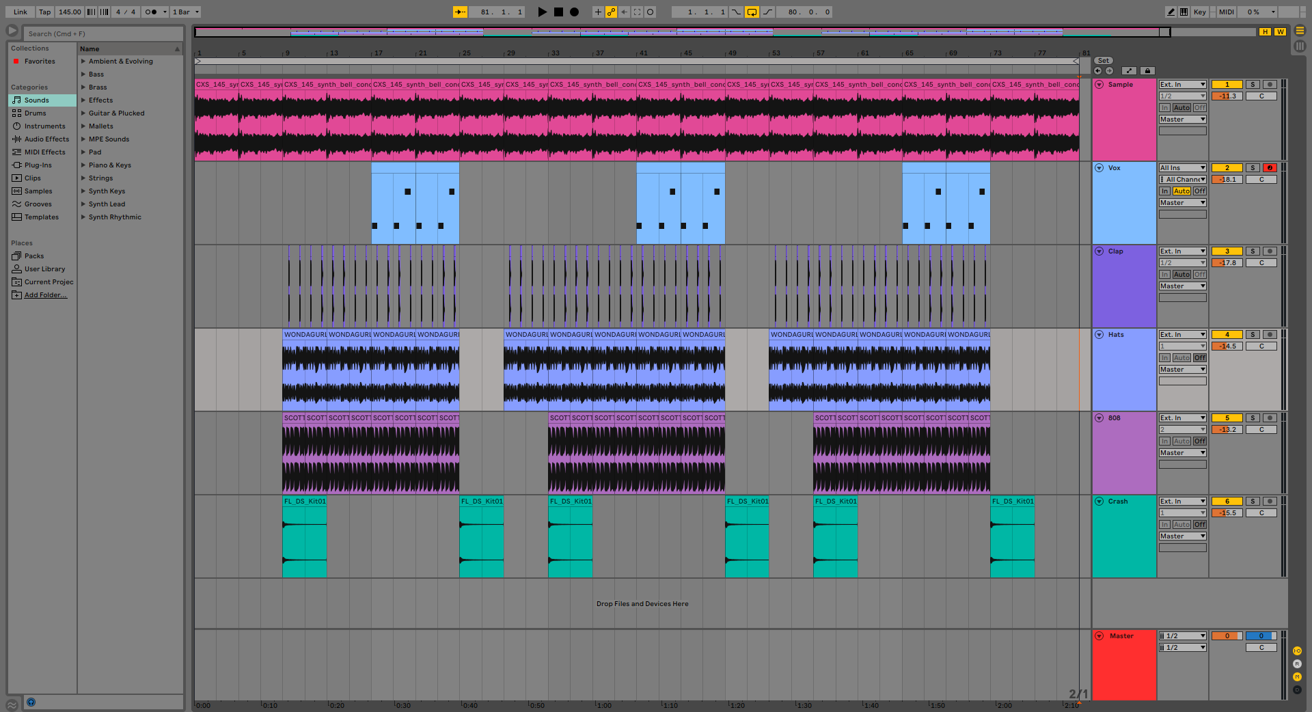Viewport: 1312px width, 712px height.
Task: Open the quantization 1 Bar dropdown
Action: (x=185, y=12)
